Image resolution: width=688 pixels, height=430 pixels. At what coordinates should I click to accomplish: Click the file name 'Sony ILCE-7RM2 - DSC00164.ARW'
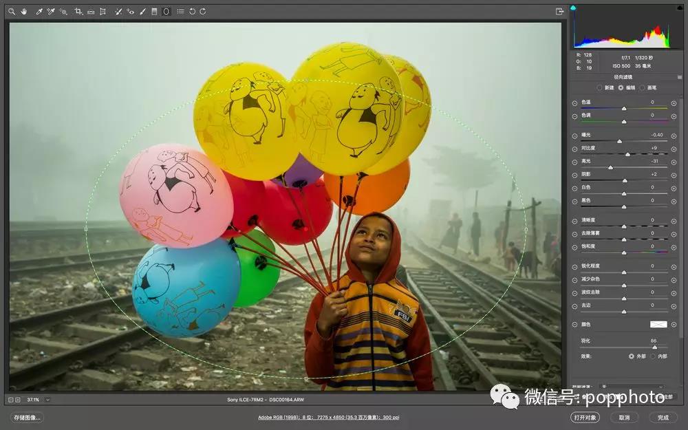266,400
